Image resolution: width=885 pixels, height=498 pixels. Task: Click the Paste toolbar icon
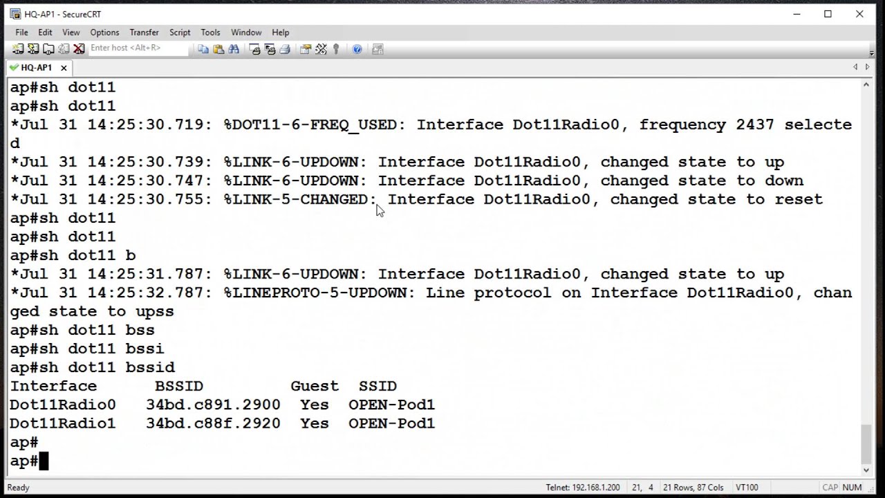point(218,49)
